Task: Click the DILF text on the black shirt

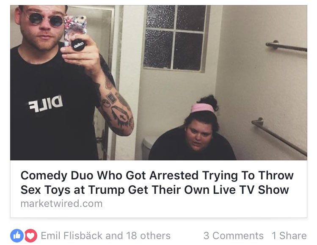Action: tap(46, 104)
